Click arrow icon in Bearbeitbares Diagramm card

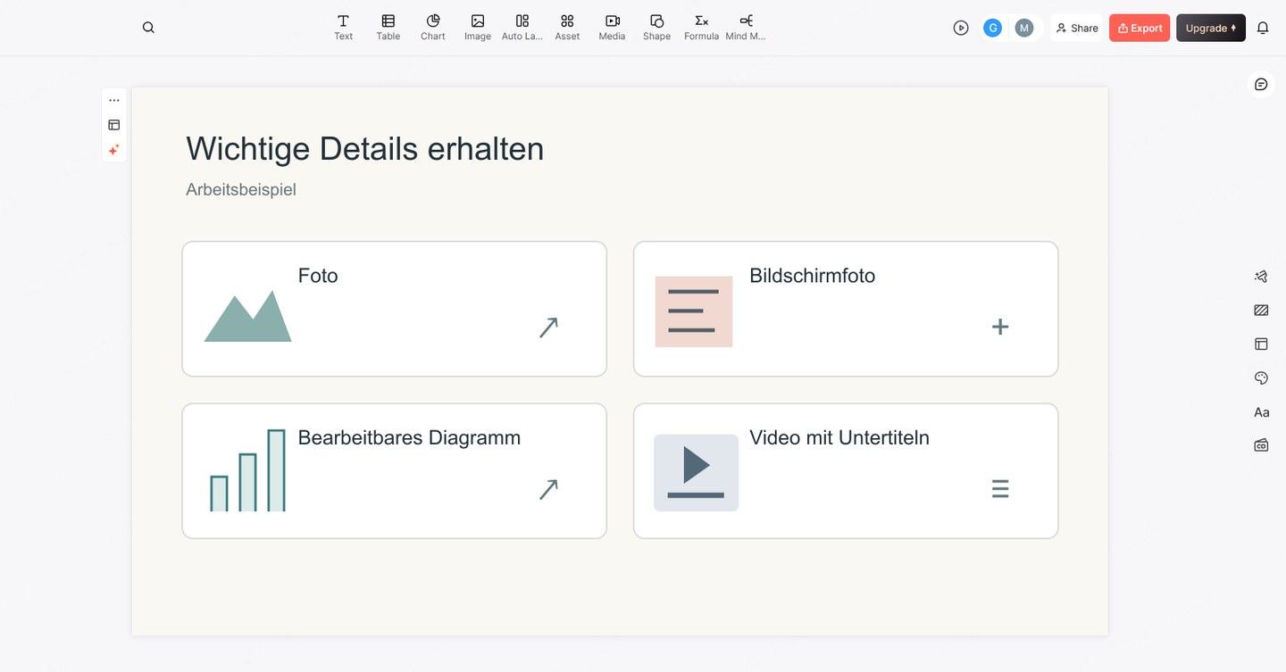click(548, 489)
